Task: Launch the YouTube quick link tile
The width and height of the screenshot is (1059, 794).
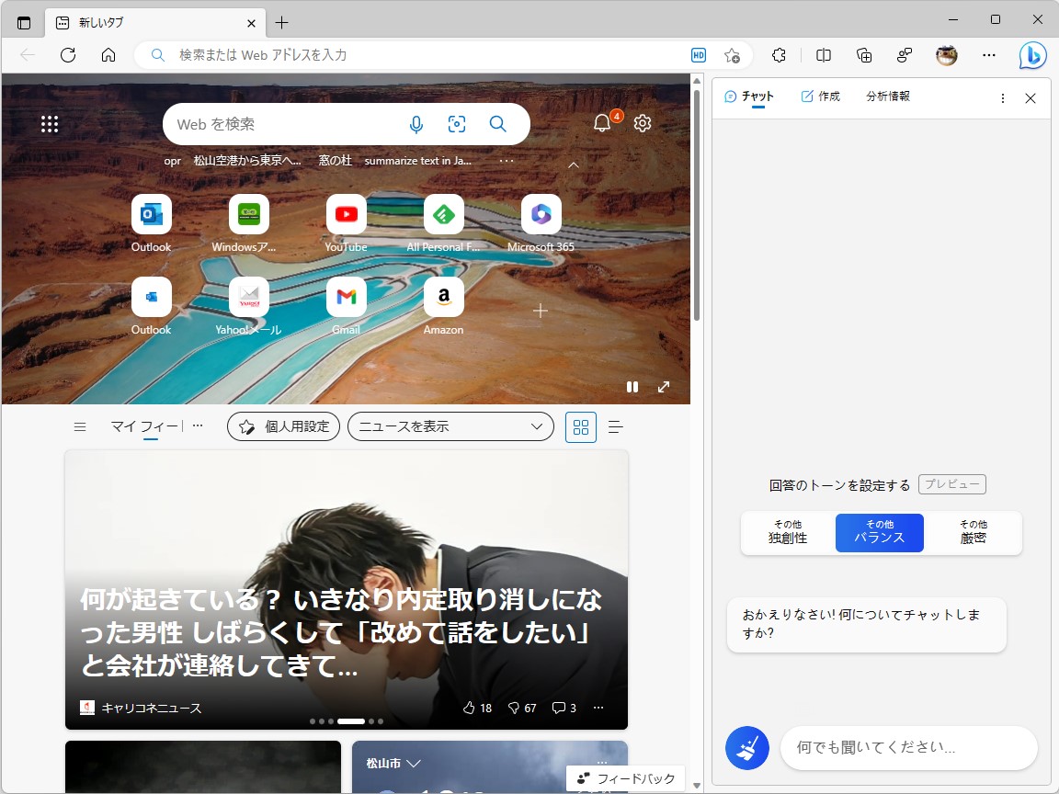Action: [x=346, y=213]
